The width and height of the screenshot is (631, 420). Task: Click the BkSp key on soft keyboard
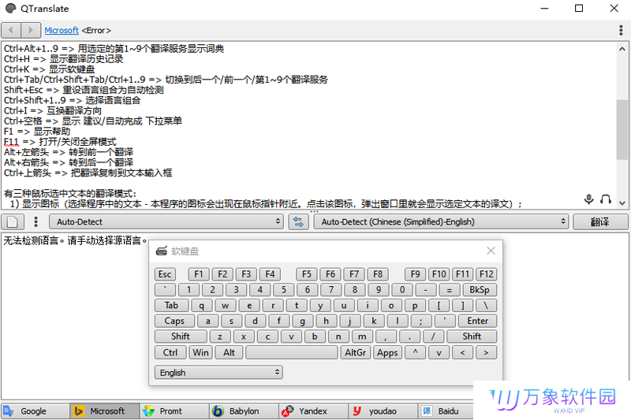480,290
